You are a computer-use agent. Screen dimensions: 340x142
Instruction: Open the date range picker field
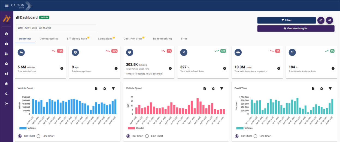[x=56, y=28]
